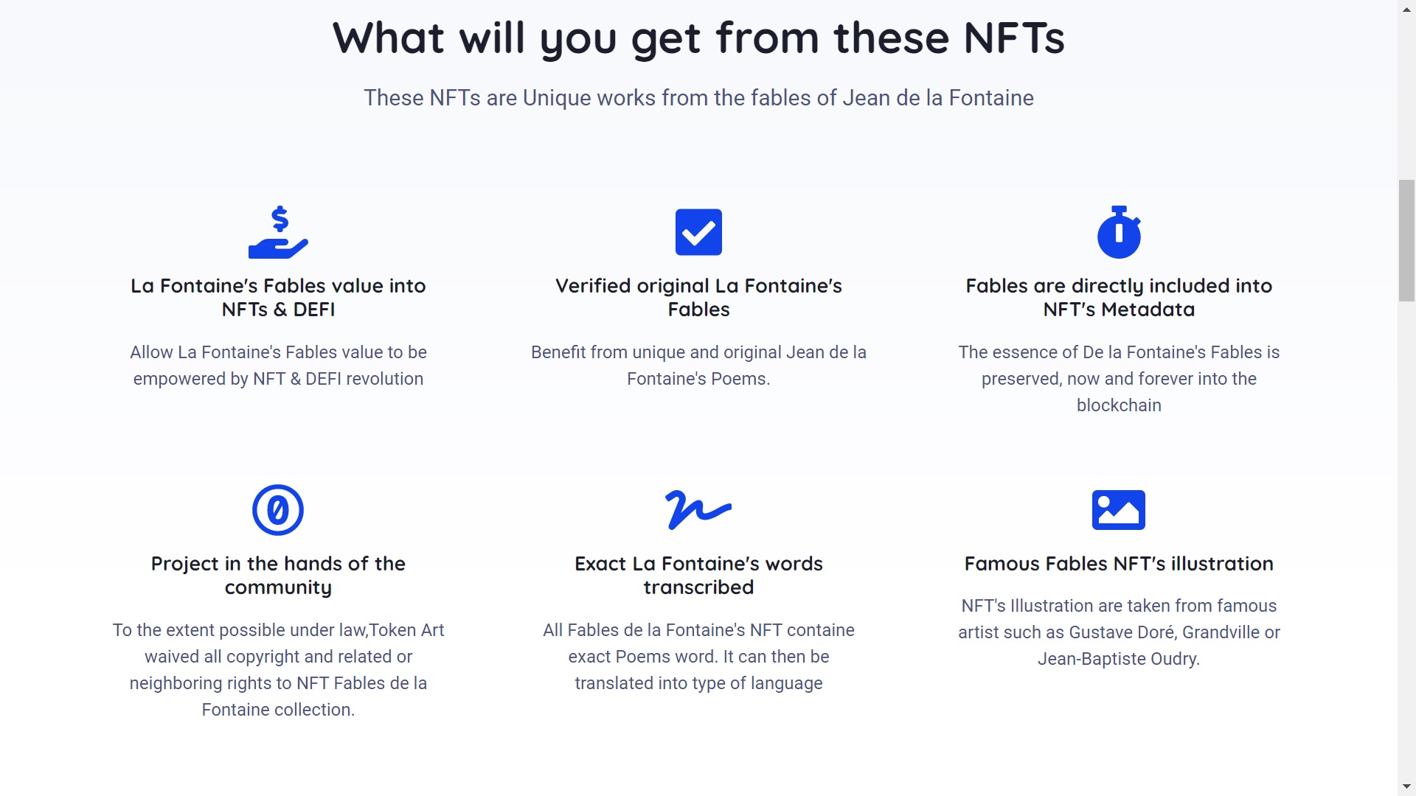The height and width of the screenshot is (796, 1416).
Task: Click 'What will you get from these NFTs' title
Action: [698, 38]
